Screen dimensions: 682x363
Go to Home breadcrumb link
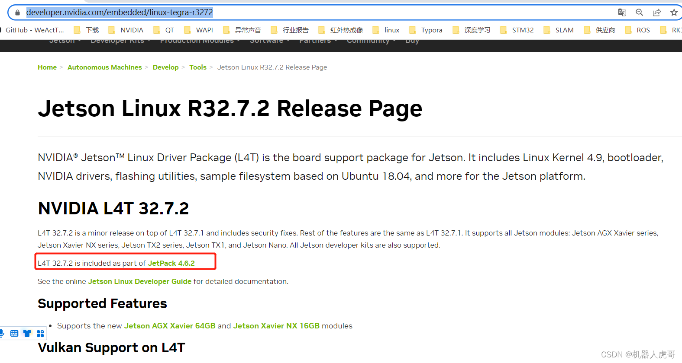pyautogui.click(x=47, y=67)
